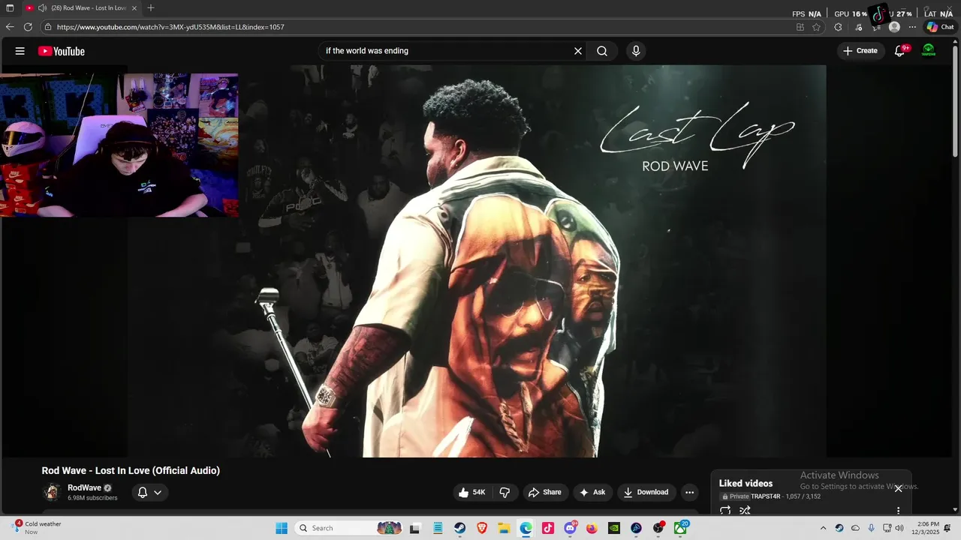Click the subscriber count 6.98M subscribers

92,498
